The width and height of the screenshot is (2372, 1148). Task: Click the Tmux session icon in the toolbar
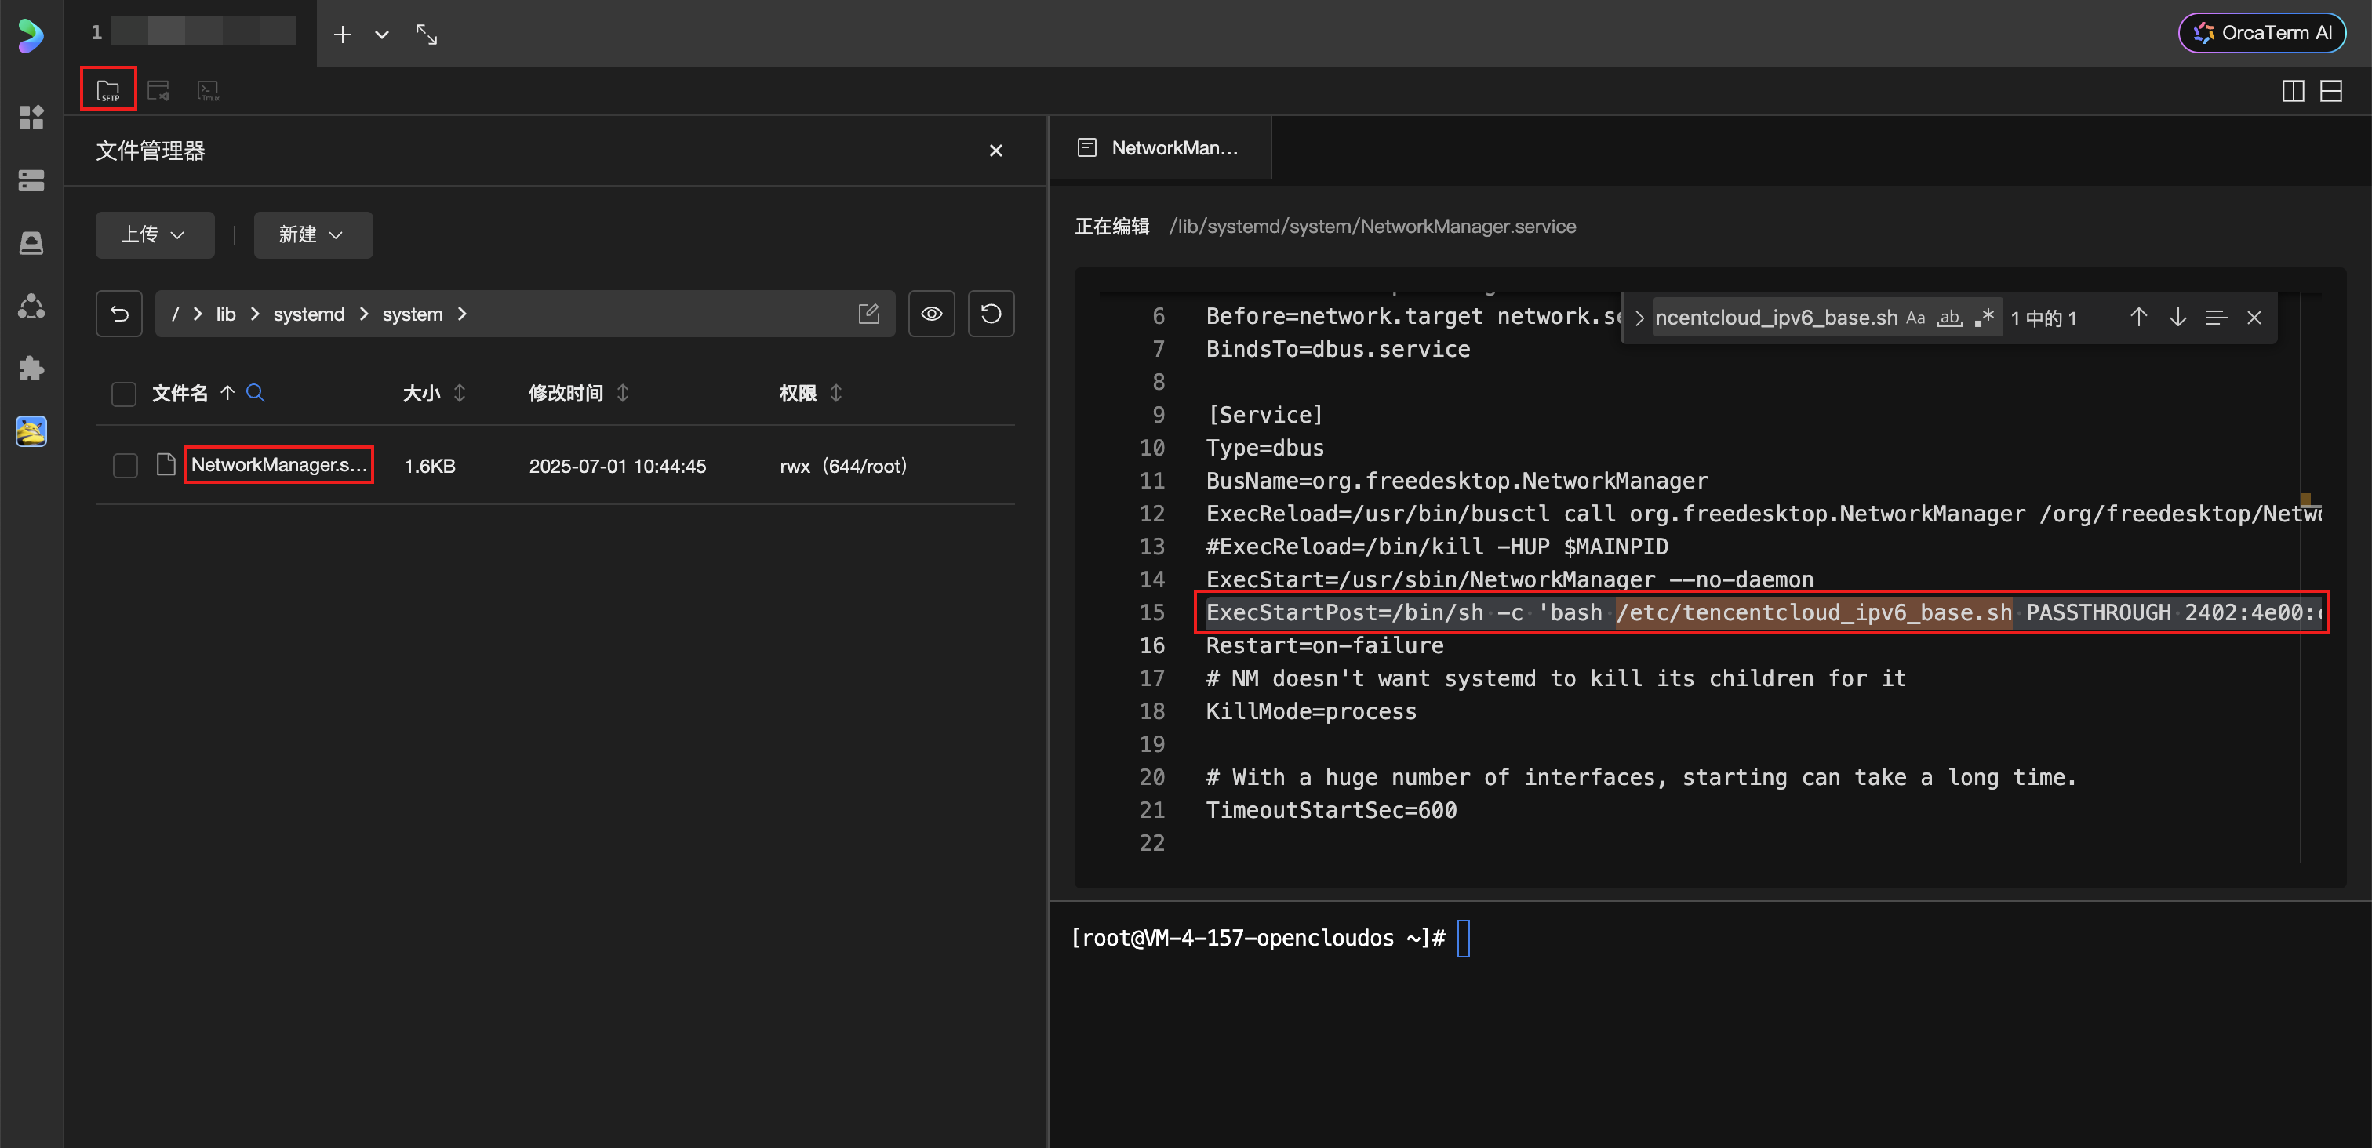point(208,90)
